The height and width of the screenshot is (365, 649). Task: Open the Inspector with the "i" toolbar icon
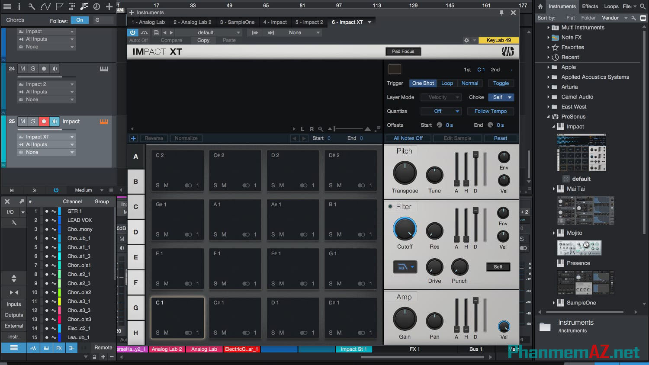pyautogui.click(x=19, y=6)
